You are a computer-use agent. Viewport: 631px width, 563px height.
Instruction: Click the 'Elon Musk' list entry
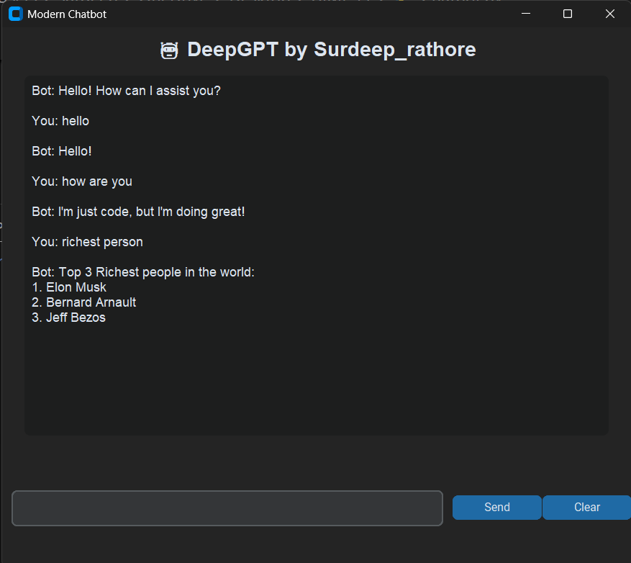tap(69, 287)
